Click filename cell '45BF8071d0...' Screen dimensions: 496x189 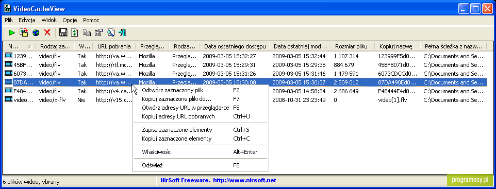[x=396, y=65]
